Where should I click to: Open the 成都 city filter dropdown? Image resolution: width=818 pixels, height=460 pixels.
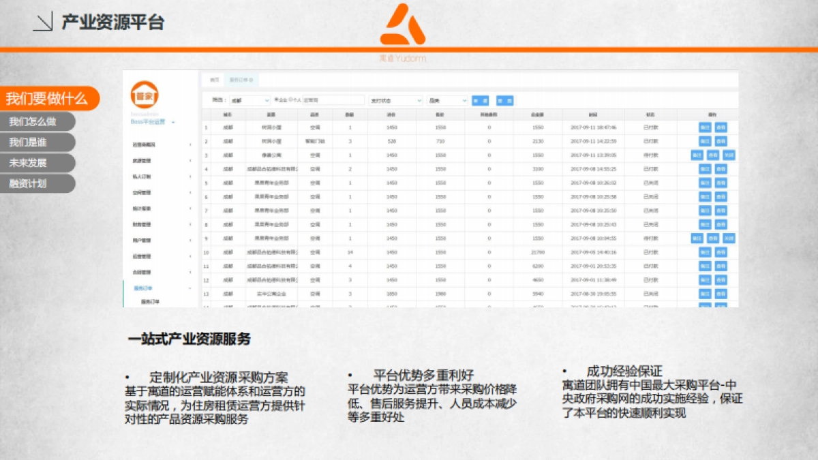(249, 100)
